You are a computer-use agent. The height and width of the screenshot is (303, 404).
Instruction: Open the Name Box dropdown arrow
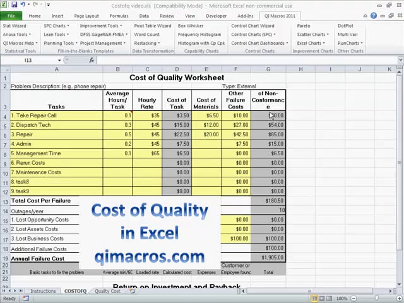click(59, 61)
